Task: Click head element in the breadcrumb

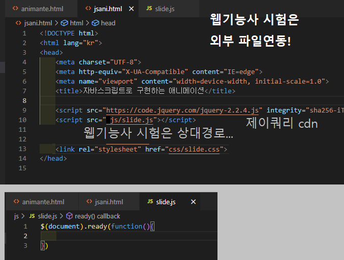Action: tap(108, 23)
